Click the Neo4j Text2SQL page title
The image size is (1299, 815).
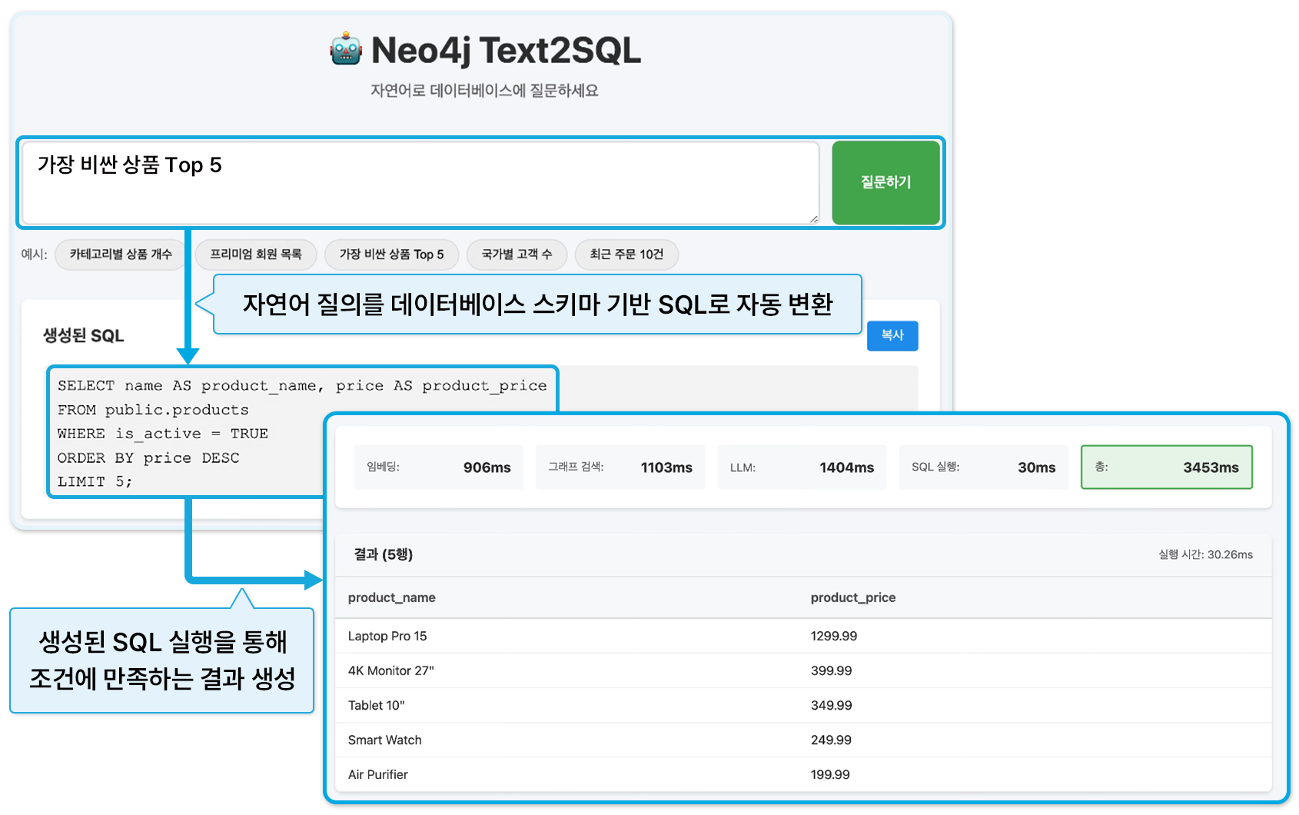505,51
